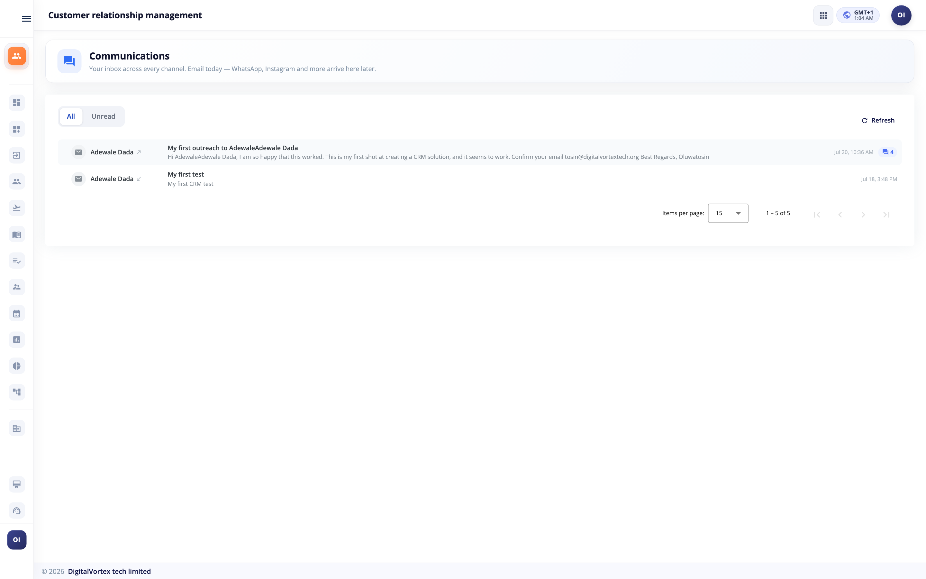This screenshot has width=926, height=579.
Task: Click the My first CRM test preview text
Action: 191,184
